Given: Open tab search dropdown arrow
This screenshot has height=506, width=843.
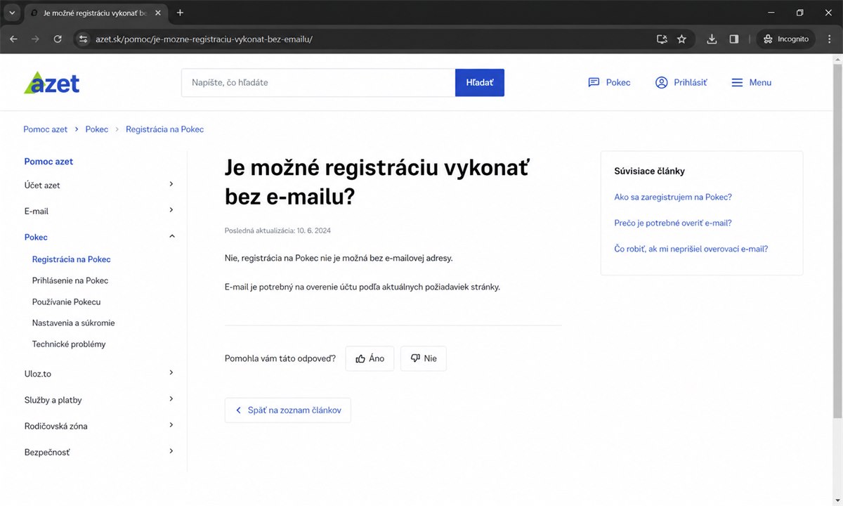Looking at the screenshot, I should coord(12,13).
